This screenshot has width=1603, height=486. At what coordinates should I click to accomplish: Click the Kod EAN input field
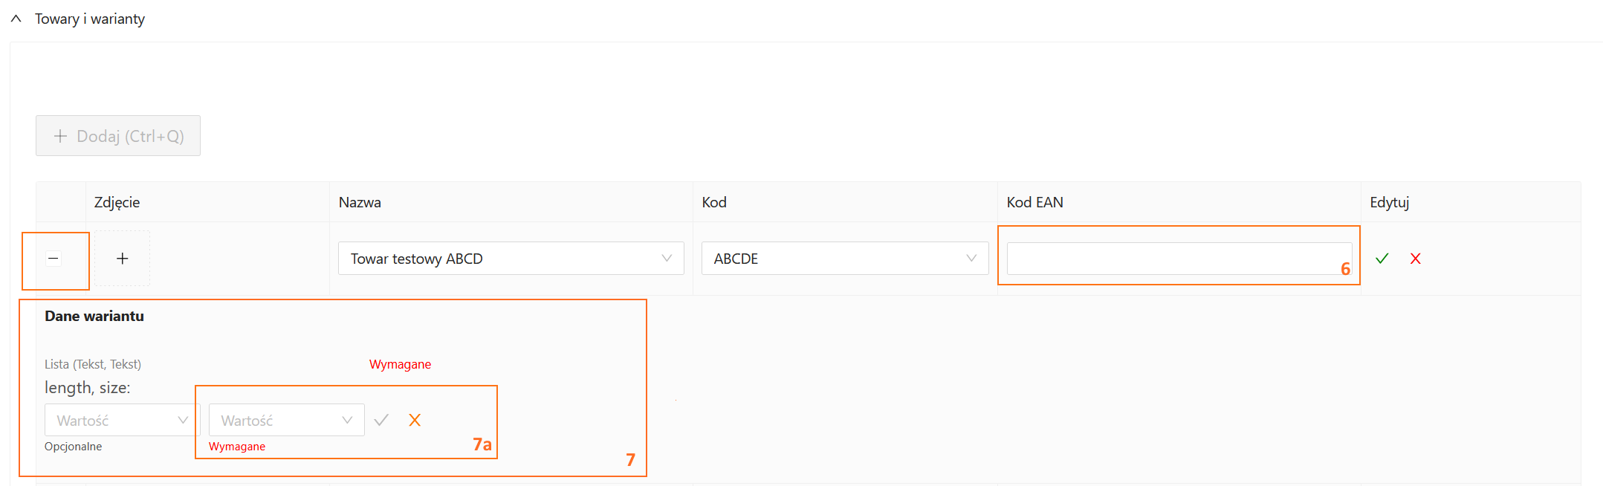(x=1171, y=259)
